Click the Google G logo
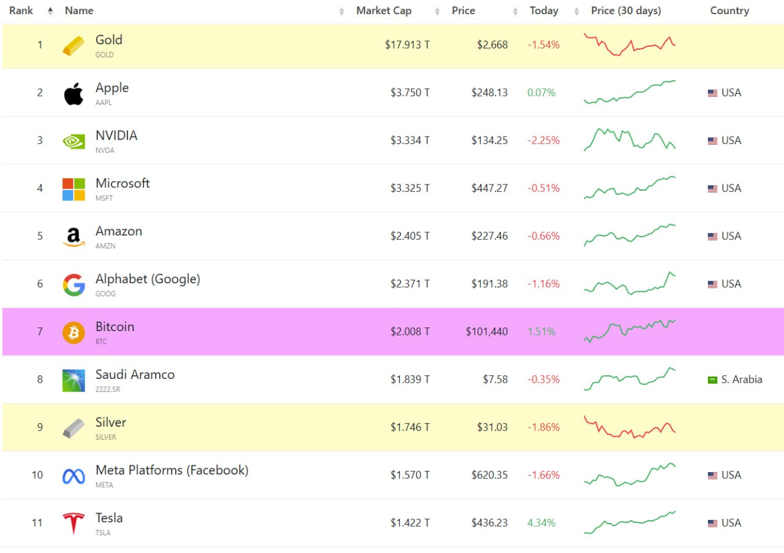The width and height of the screenshot is (784, 553). tap(73, 285)
